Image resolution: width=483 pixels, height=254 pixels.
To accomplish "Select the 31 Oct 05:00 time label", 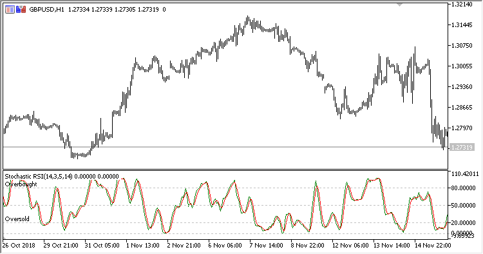I will pos(102,246).
